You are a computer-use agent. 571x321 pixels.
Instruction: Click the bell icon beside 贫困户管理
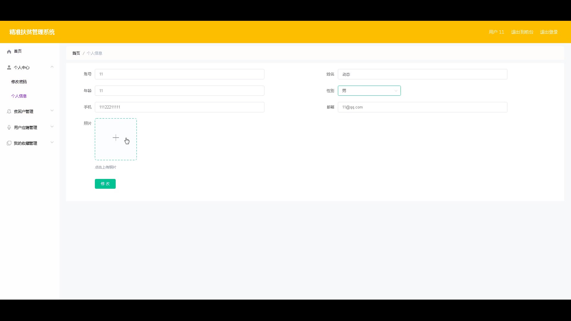[9, 111]
